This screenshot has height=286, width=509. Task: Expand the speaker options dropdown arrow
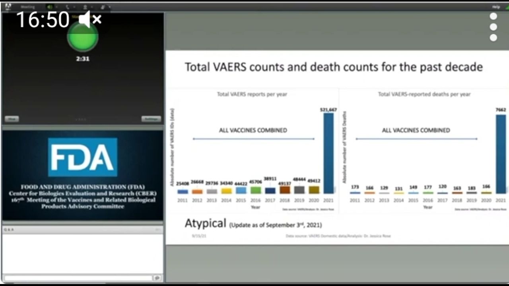pos(56,7)
